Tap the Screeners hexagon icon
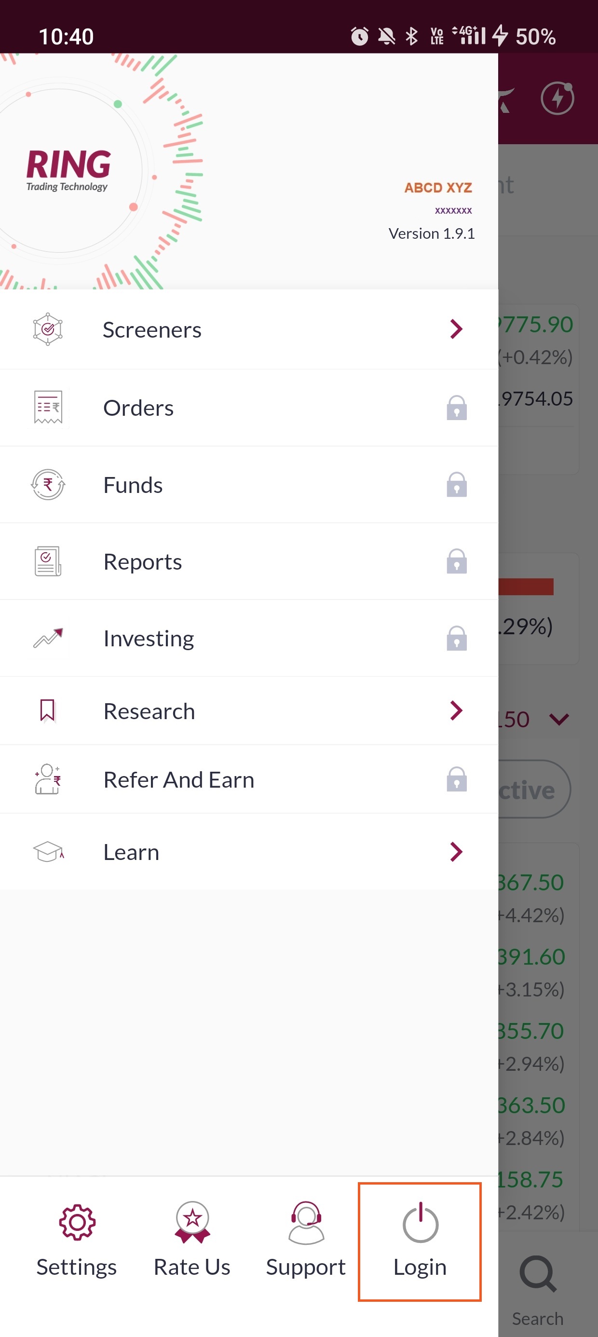 click(48, 329)
